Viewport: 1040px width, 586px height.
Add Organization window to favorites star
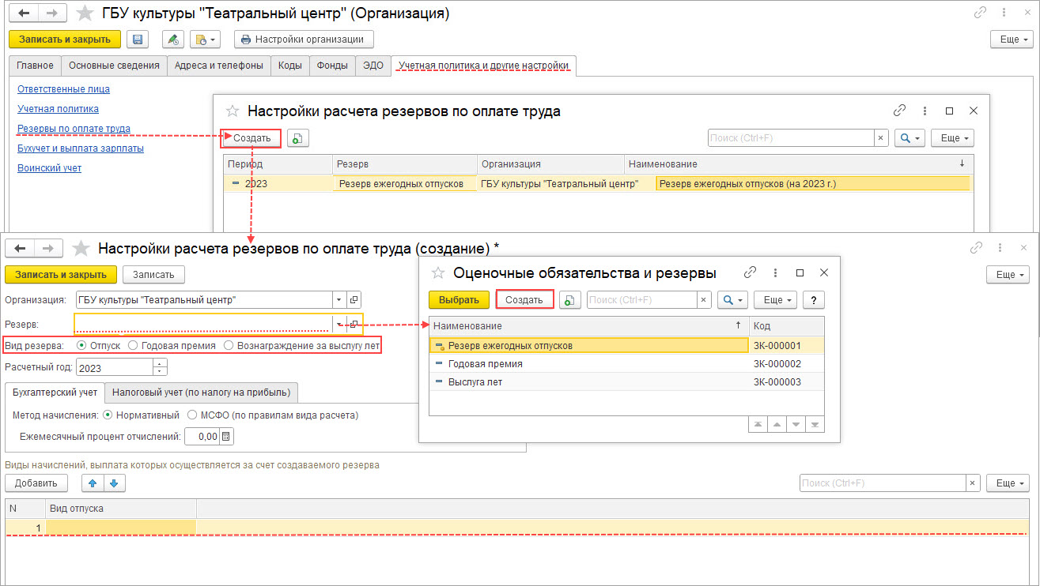coord(83,13)
